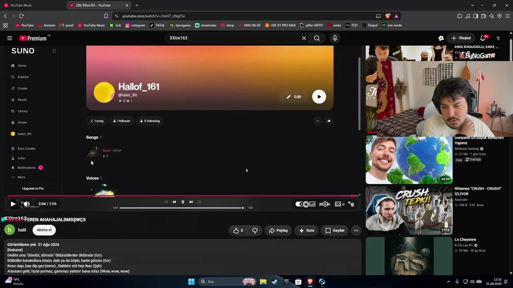Skip to previous track in Suno player

point(174,202)
